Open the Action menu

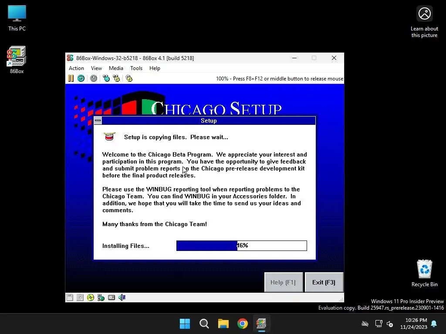click(x=76, y=68)
